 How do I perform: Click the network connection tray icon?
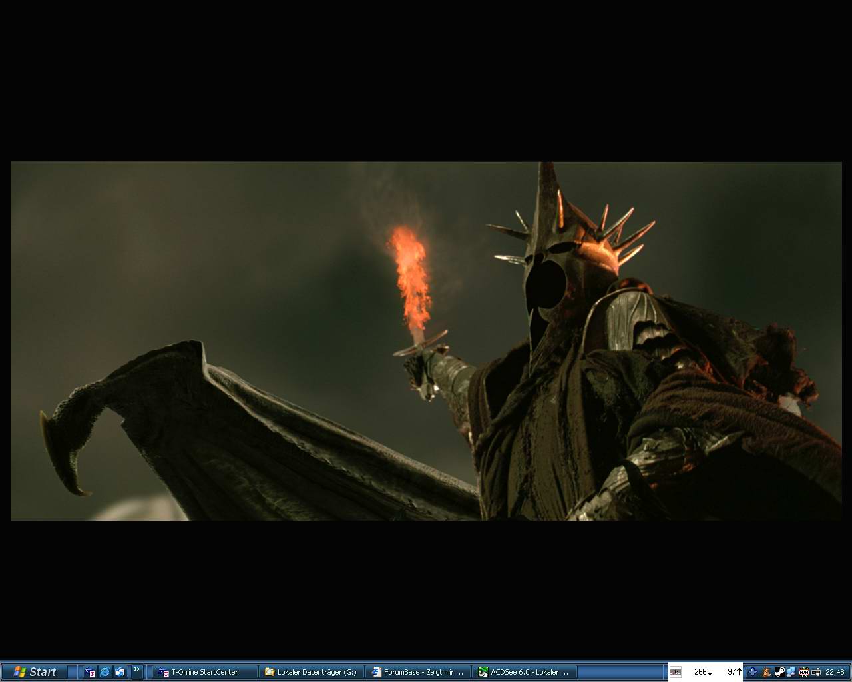tap(791, 672)
